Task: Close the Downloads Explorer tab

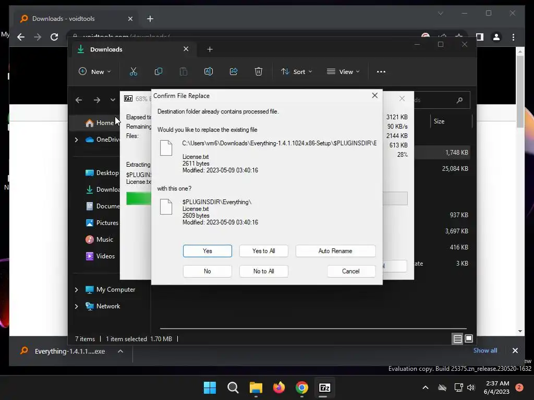Action: click(x=186, y=49)
